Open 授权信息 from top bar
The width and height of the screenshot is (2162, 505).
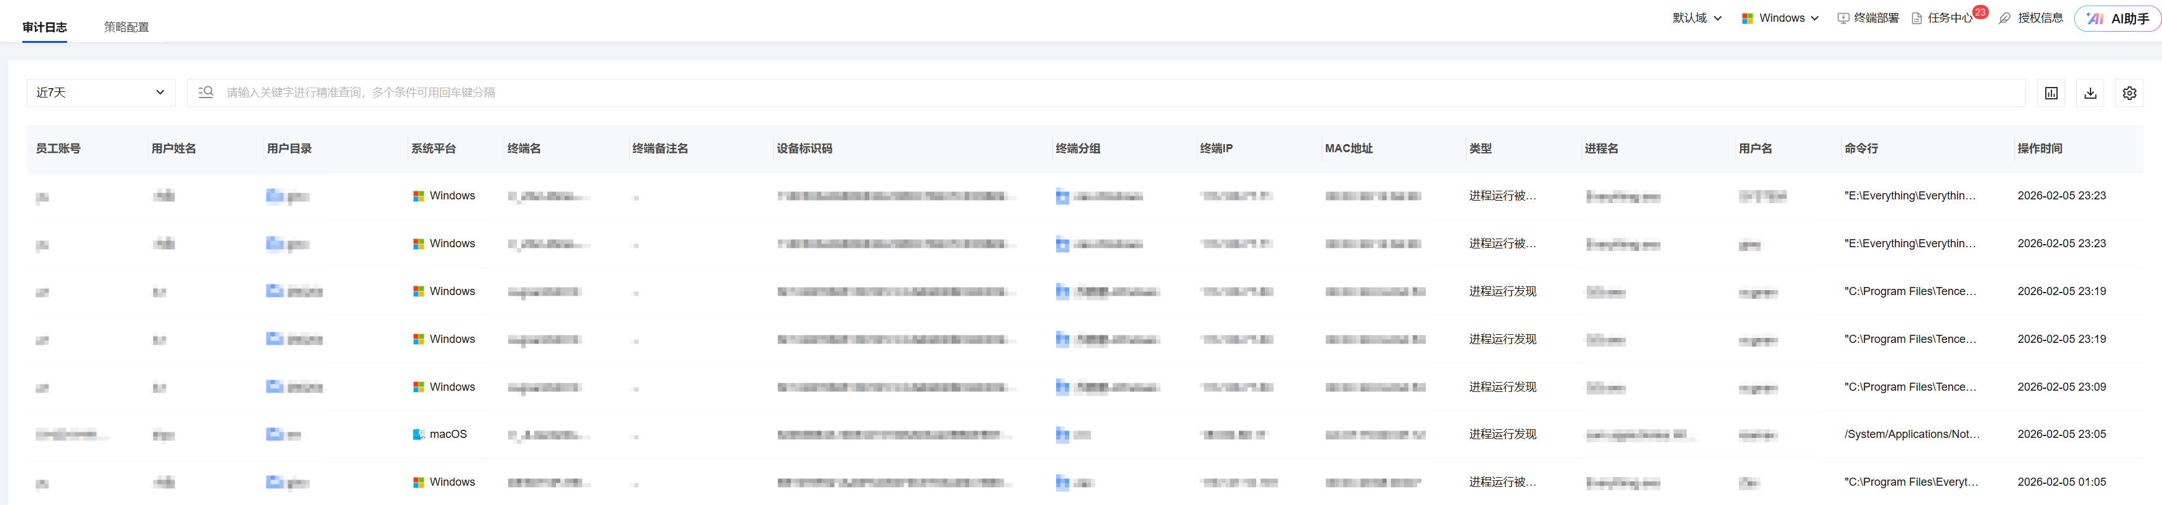click(x=2032, y=19)
